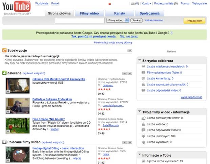Open the Ballada o Łukaszu Podolskim thumbnail
Screen dimensions: 210x164
[18, 106]
